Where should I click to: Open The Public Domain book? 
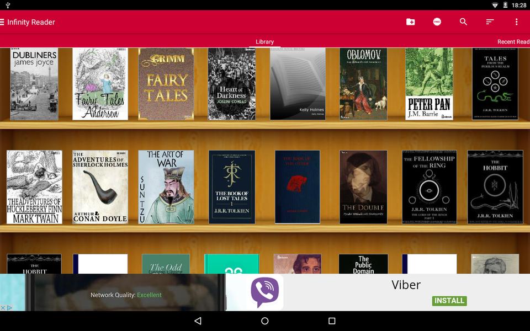click(363, 264)
